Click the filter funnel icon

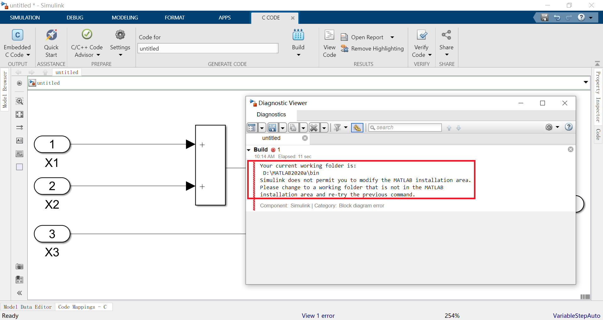coord(337,128)
